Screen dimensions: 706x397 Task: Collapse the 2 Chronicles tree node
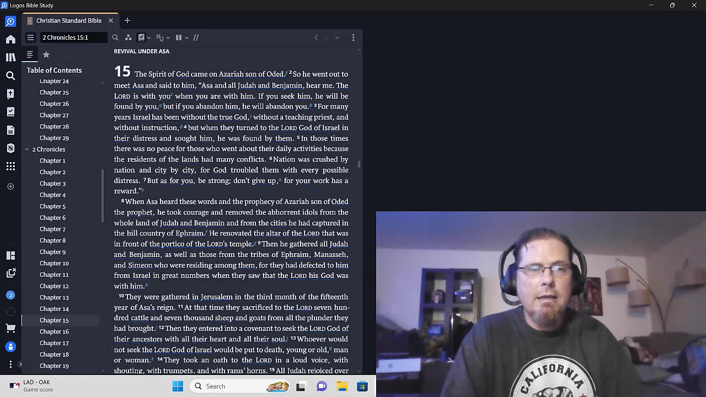pyautogui.click(x=26, y=149)
